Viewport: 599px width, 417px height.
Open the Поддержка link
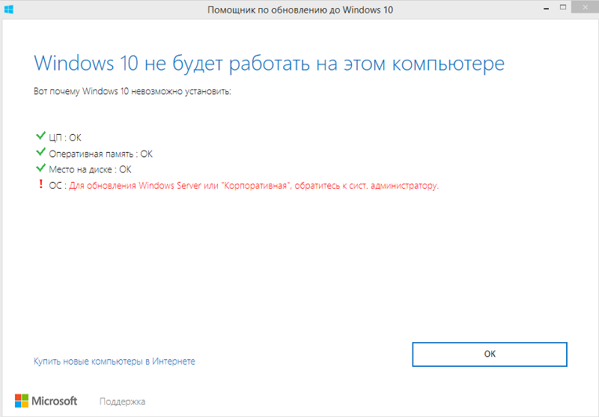pos(122,402)
